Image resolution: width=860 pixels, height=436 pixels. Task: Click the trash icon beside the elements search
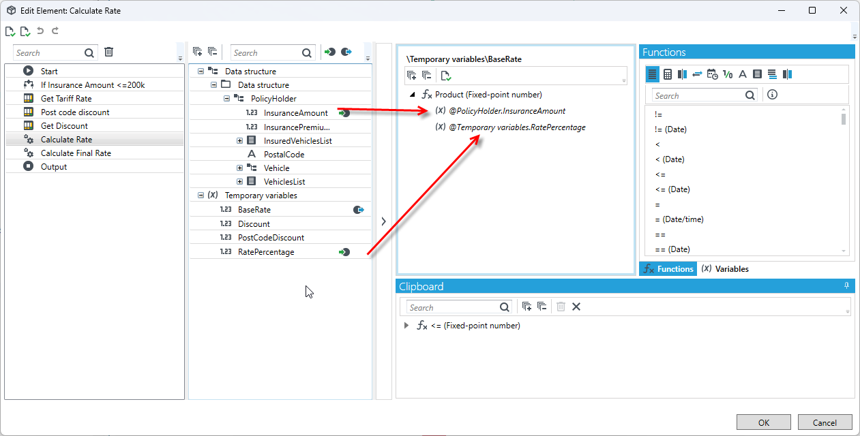pos(108,52)
